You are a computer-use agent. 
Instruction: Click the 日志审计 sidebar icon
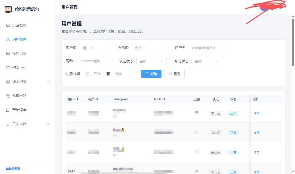[x=8, y=124]
